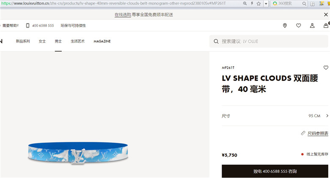Click the cloud belt product image
The width and height of the screenshot is (330, 178).
78,153
